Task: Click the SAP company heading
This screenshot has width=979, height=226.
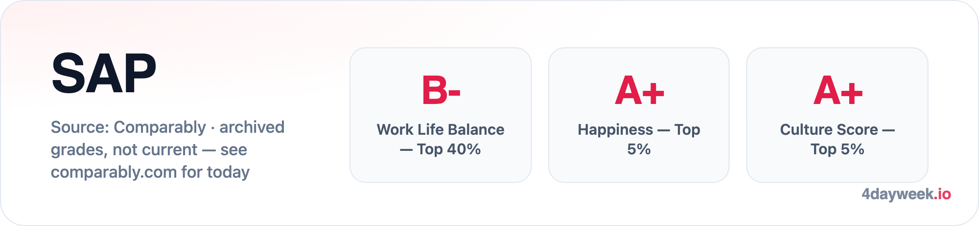Action: [104, 74]
